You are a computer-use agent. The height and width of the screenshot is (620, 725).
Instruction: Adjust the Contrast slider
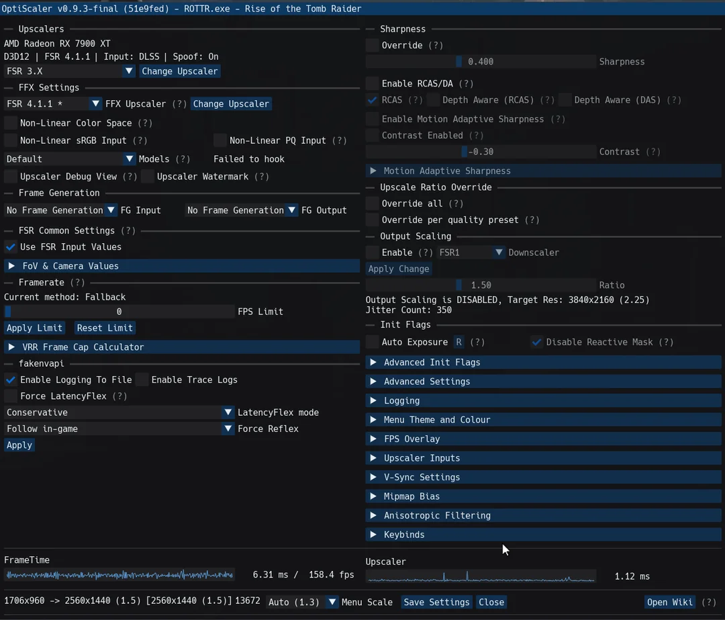pos(481,152)
